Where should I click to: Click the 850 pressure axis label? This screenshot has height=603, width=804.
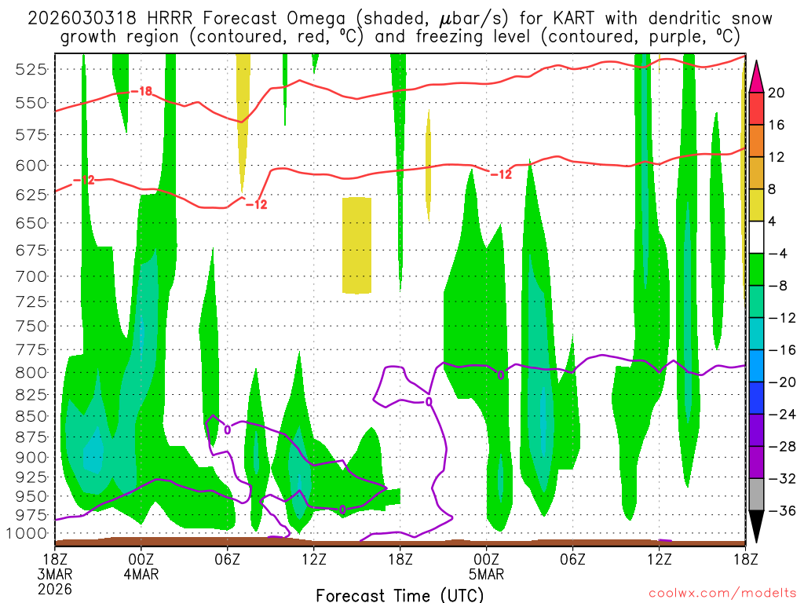click(x=31, y=416)
